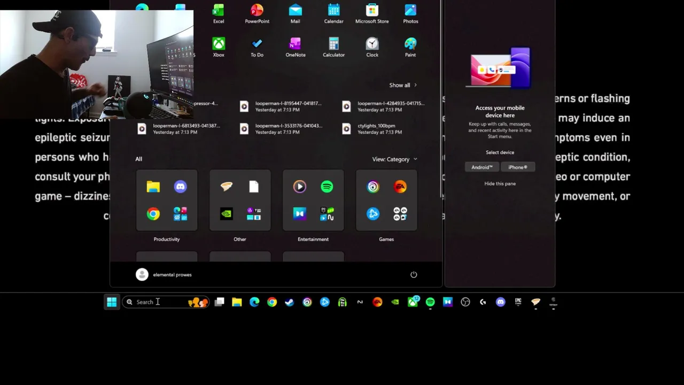This screenshot has height=385, width=684.
Task: Open recommended file looperman-l-3533176
Action: click(x=282, y=129)
